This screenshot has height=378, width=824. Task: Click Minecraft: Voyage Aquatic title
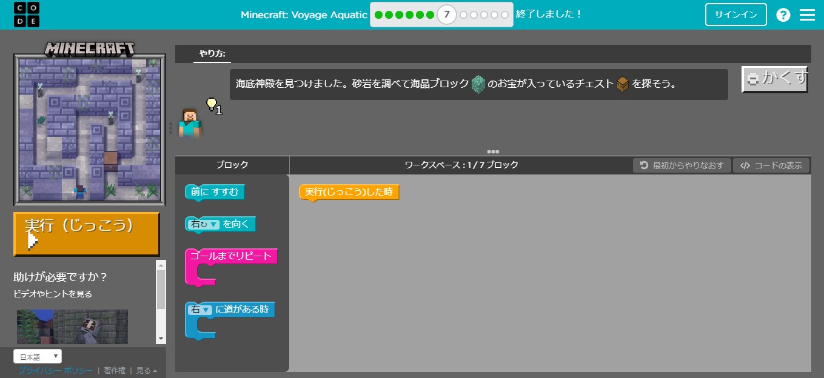[x=304, y=15]
